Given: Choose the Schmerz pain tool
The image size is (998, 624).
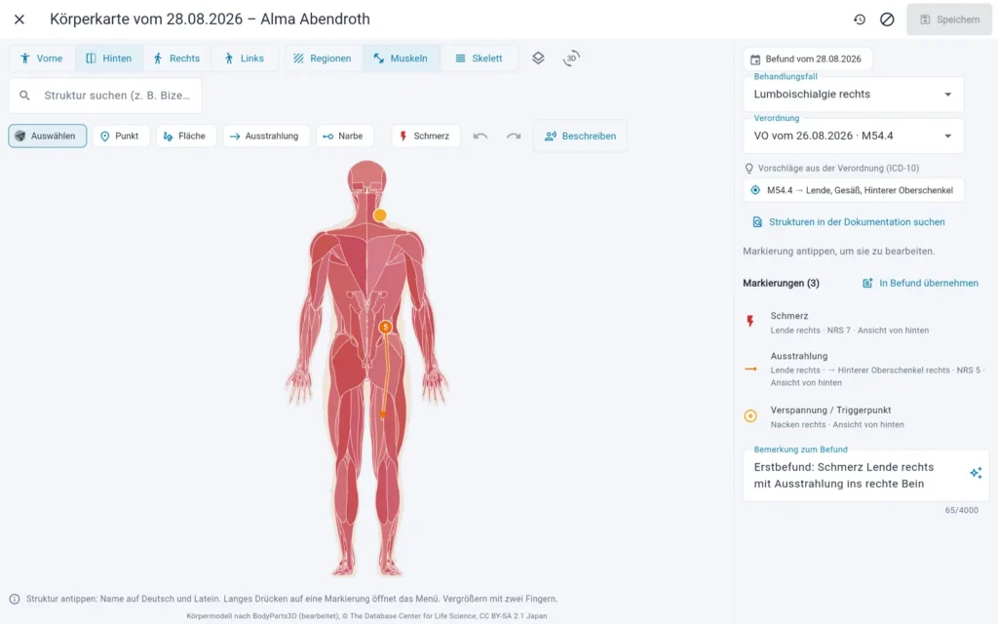Looking at the screenshot, I should click(x=425, y=136).
